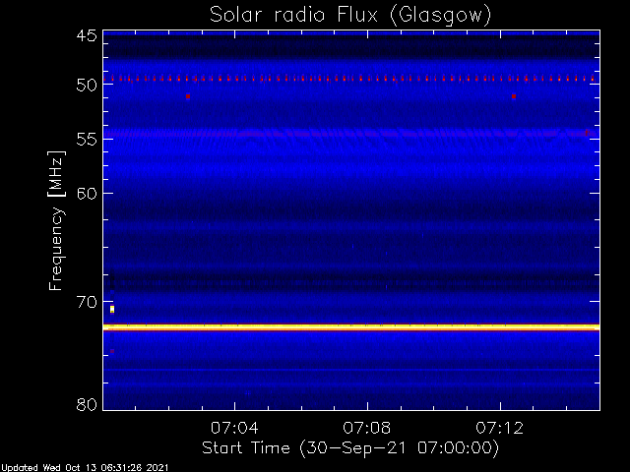Click the 55 frequency tick label
The height and width of the screenshot is (472, 630).
87,139
